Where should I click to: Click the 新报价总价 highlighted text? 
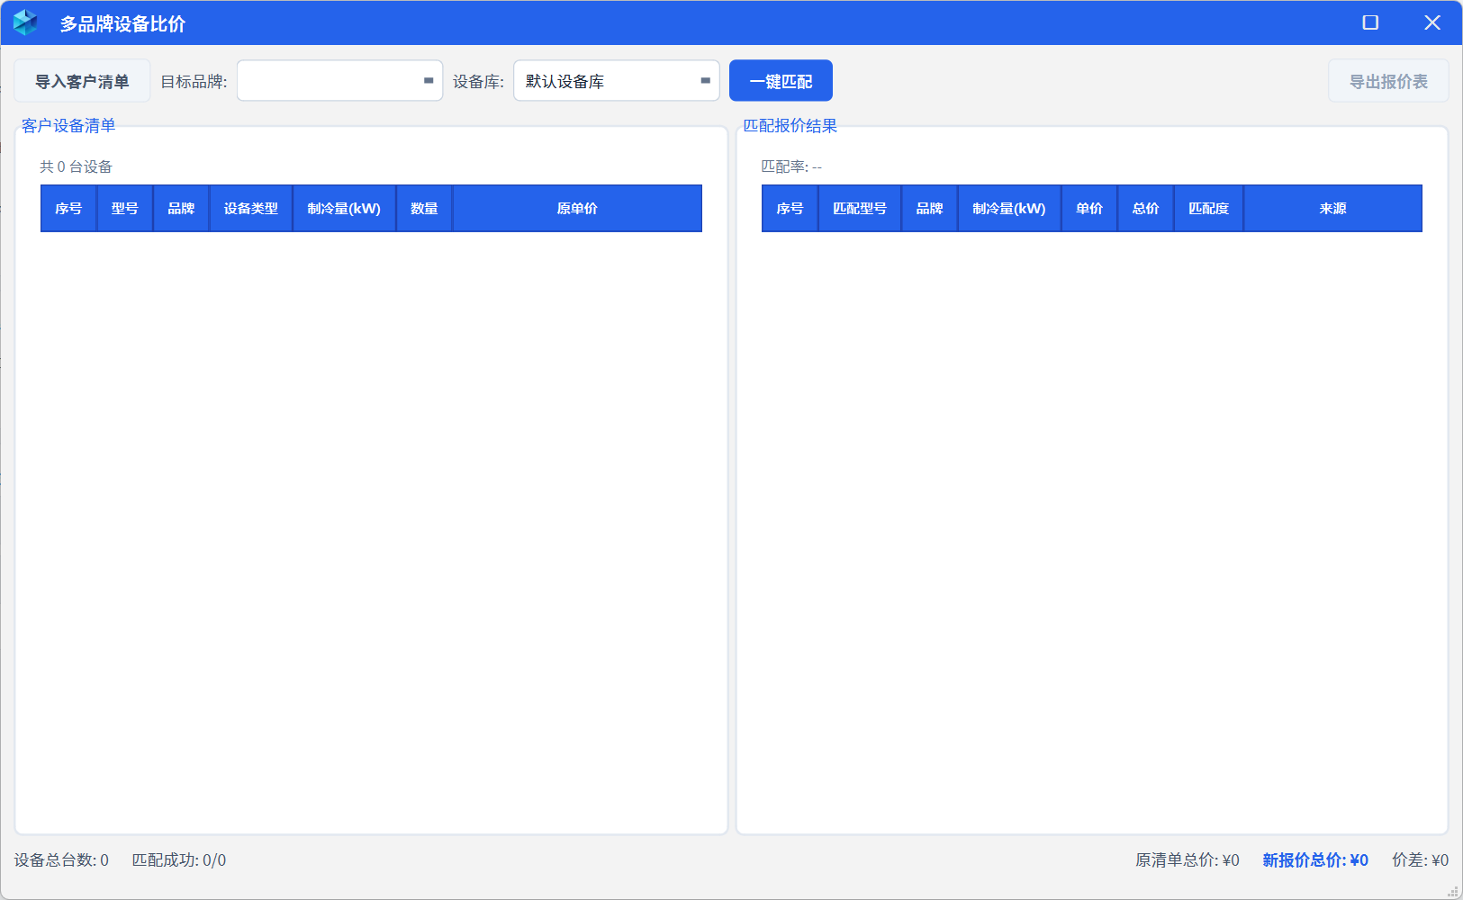pos(1314,860)
